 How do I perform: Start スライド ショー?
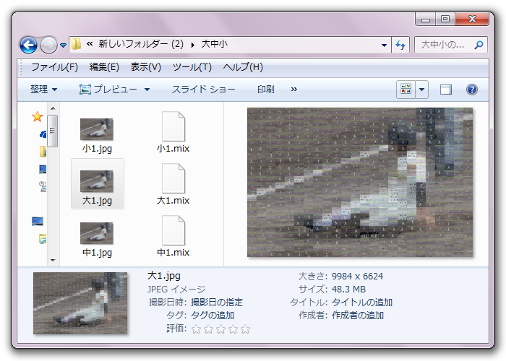pos(203,89)
